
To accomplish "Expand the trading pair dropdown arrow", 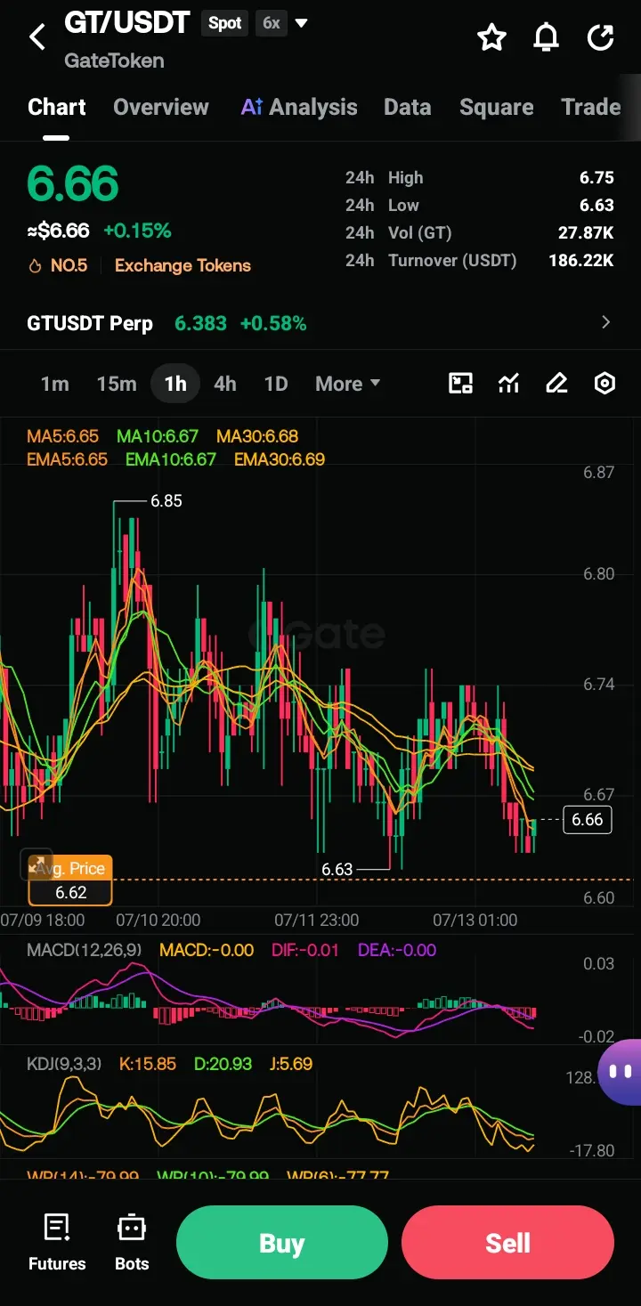I will (x=302, y=23).
